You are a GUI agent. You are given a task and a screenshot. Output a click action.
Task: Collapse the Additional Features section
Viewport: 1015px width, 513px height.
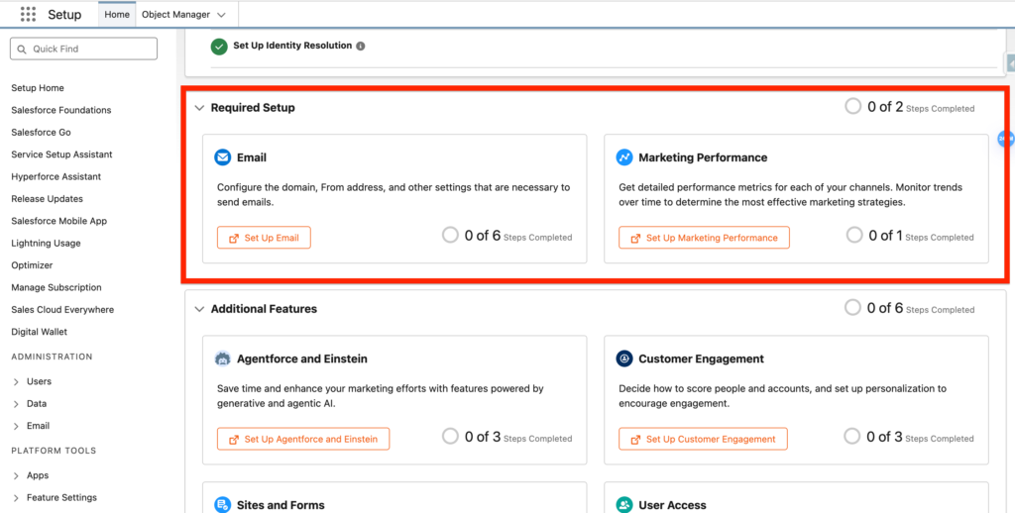pos(199,309)
